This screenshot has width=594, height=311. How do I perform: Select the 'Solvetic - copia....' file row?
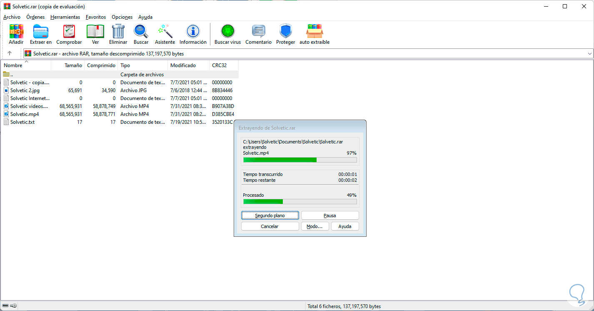coord(120,83)
